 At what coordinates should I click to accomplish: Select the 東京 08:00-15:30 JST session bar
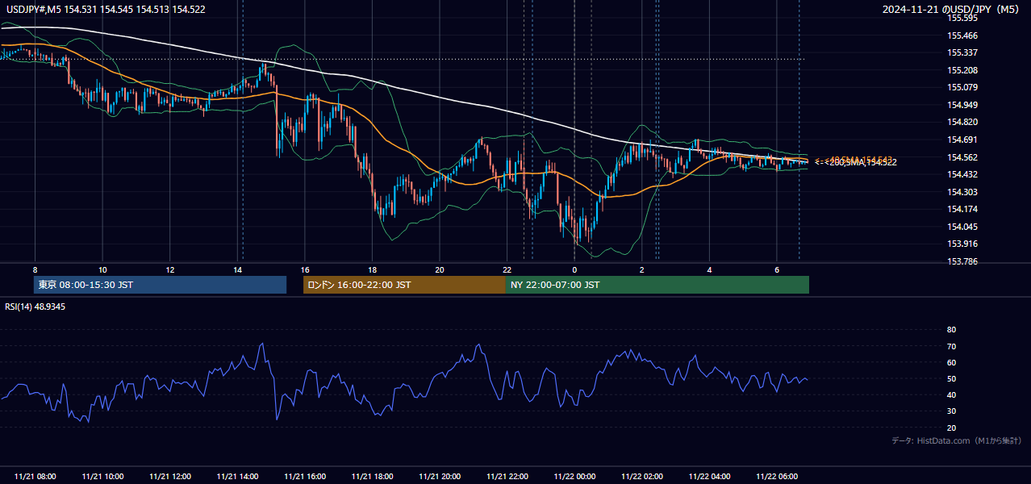[160, 285]
